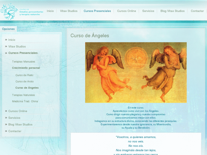207x155 pixels.
Task: Click the line 'Nos imagináis desde tan lejos,'
Action: click(136, 150)
